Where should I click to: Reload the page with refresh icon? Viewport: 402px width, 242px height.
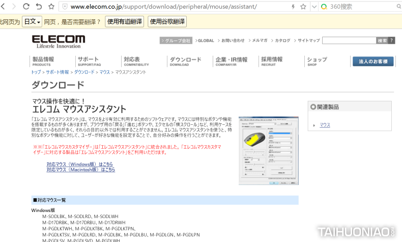25,7
